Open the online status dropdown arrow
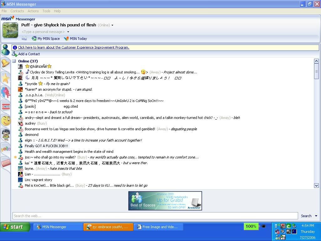This screenshot has height=241, width=321. (x=113, y=25)
